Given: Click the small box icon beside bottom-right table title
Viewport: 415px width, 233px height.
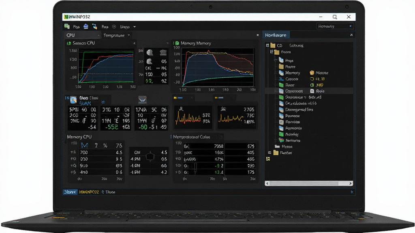Looking at the screenshot, I should point(221,137).
